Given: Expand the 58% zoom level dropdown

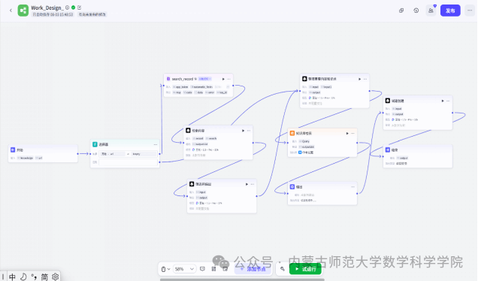Looking at the screenshot, I should (x=184, y=269).
